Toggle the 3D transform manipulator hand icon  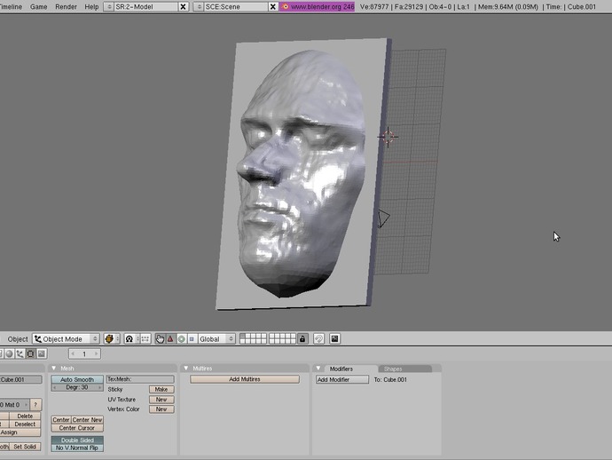(160, 338)
